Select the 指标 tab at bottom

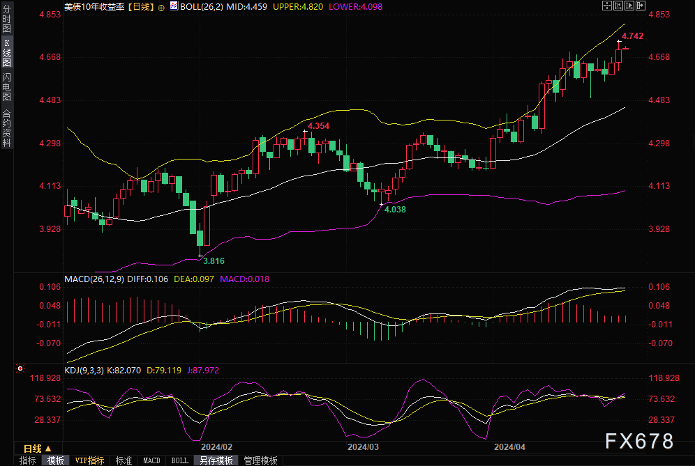point(28,460)
